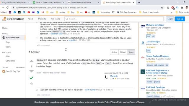Close the String And Thread-Safety tab

(x=29, y=2)
